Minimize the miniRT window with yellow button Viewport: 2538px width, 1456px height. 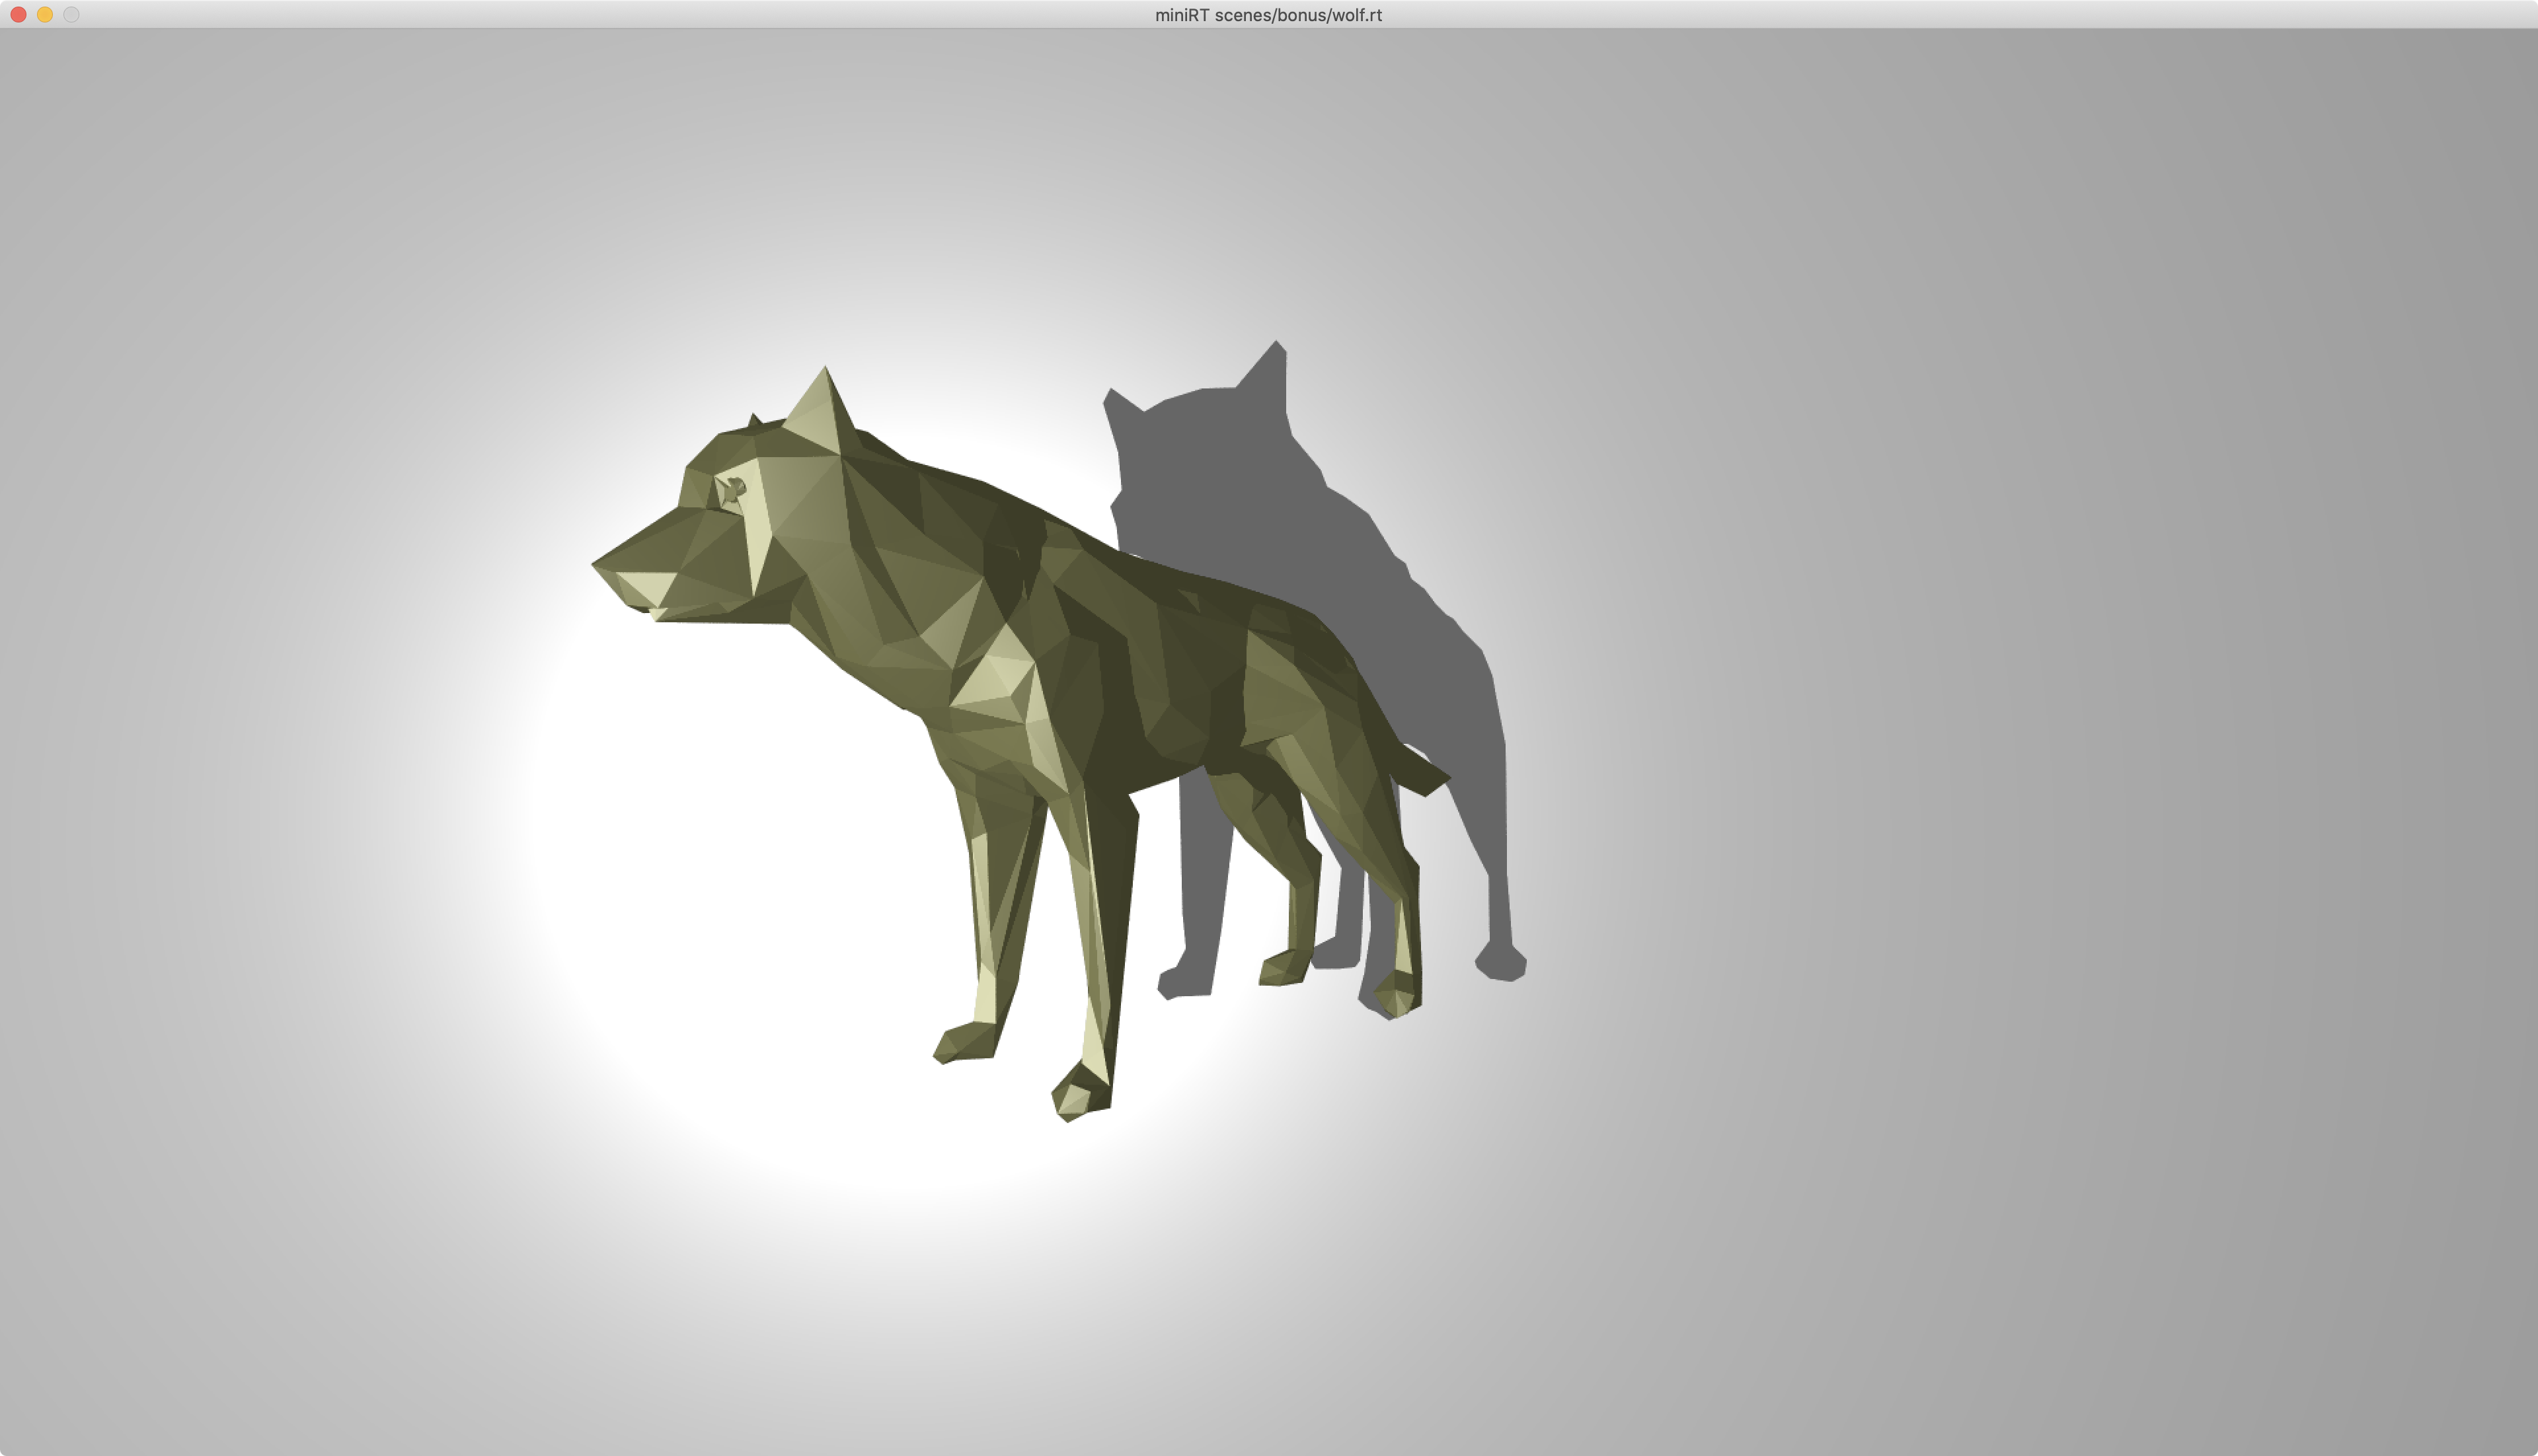click(x=45, y=15)
